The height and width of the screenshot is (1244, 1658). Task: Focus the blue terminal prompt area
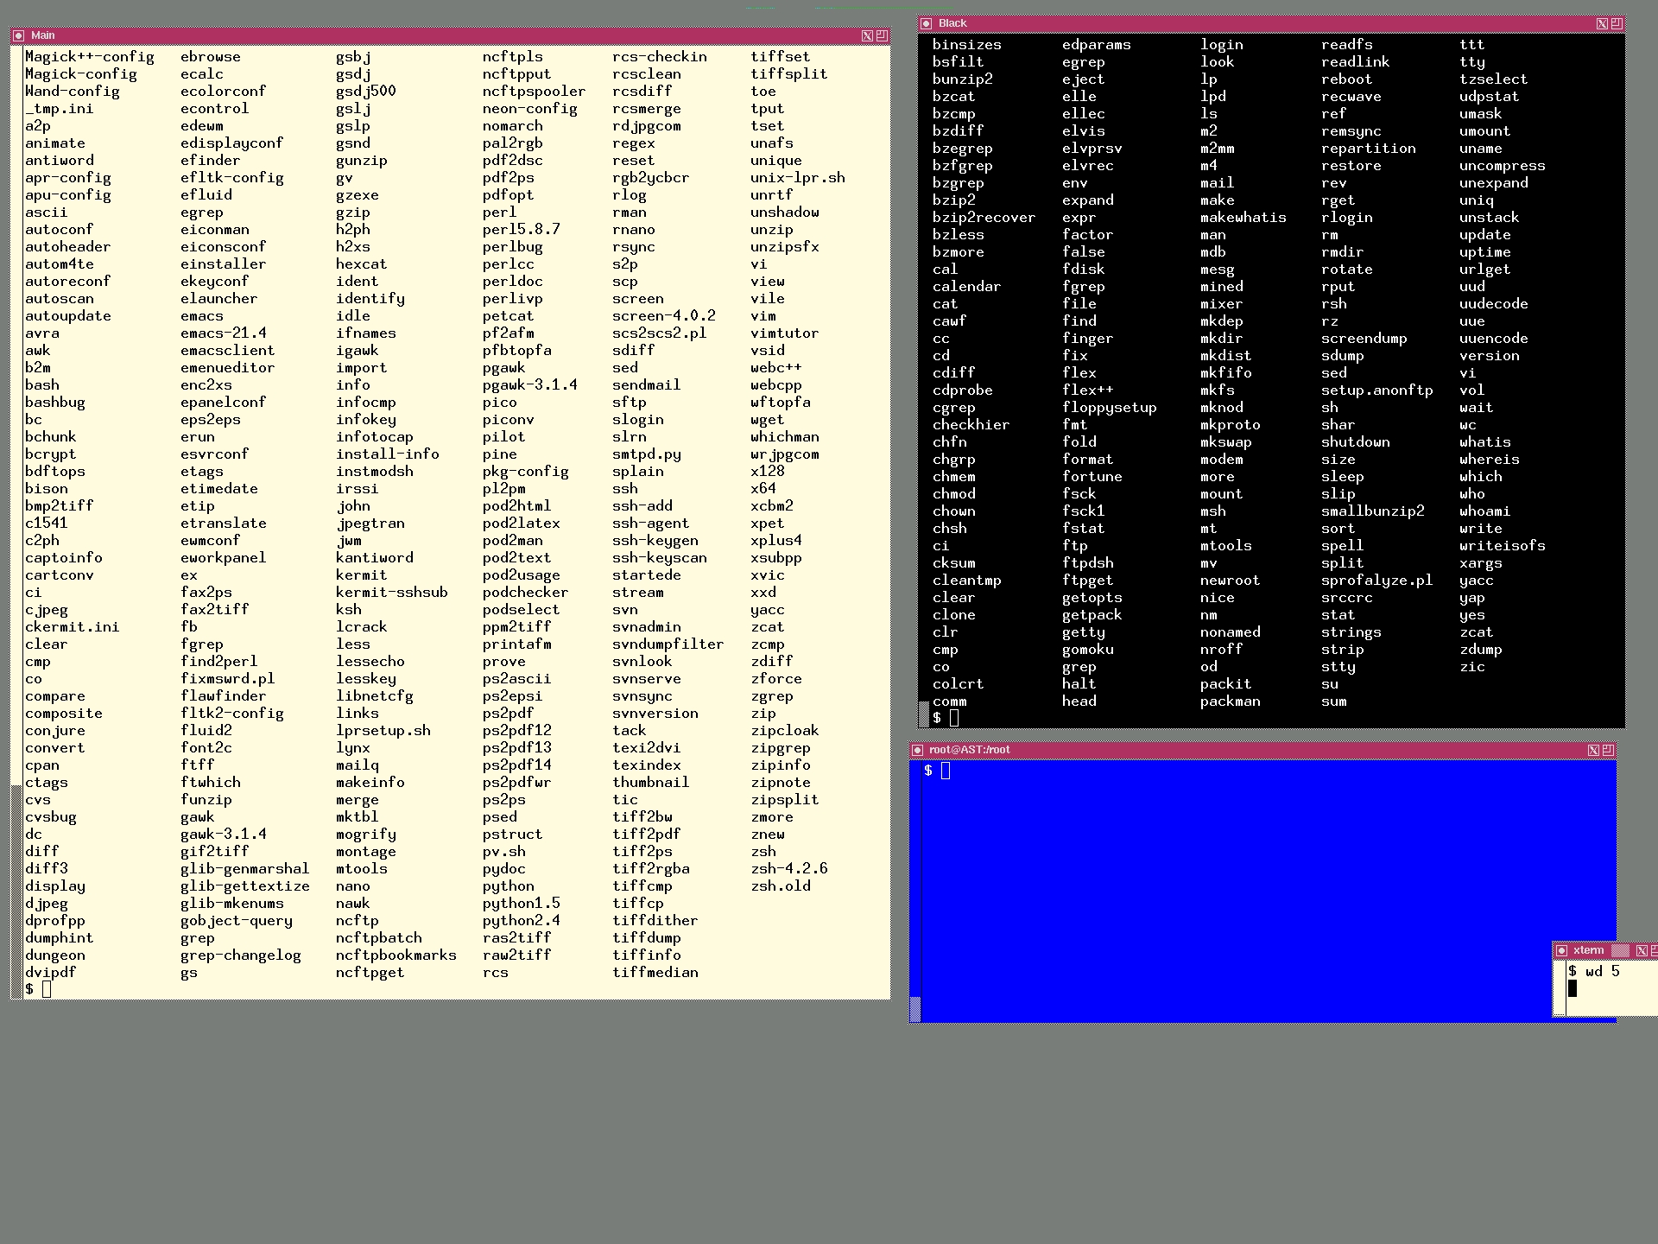coord(945,771)
